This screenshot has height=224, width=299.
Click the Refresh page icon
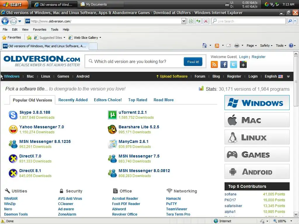pyautogui.click(x=198, y=21)
